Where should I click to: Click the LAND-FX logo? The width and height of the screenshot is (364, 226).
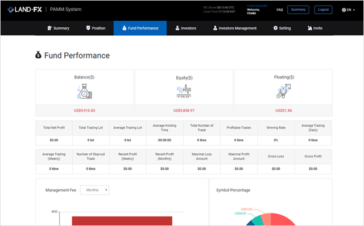click(x=24, y=10)
